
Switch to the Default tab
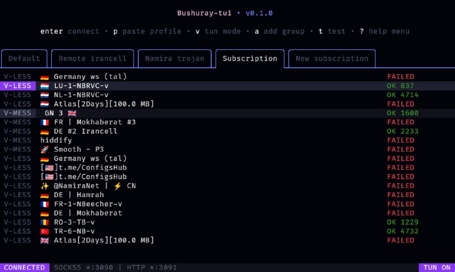[24, 58]
